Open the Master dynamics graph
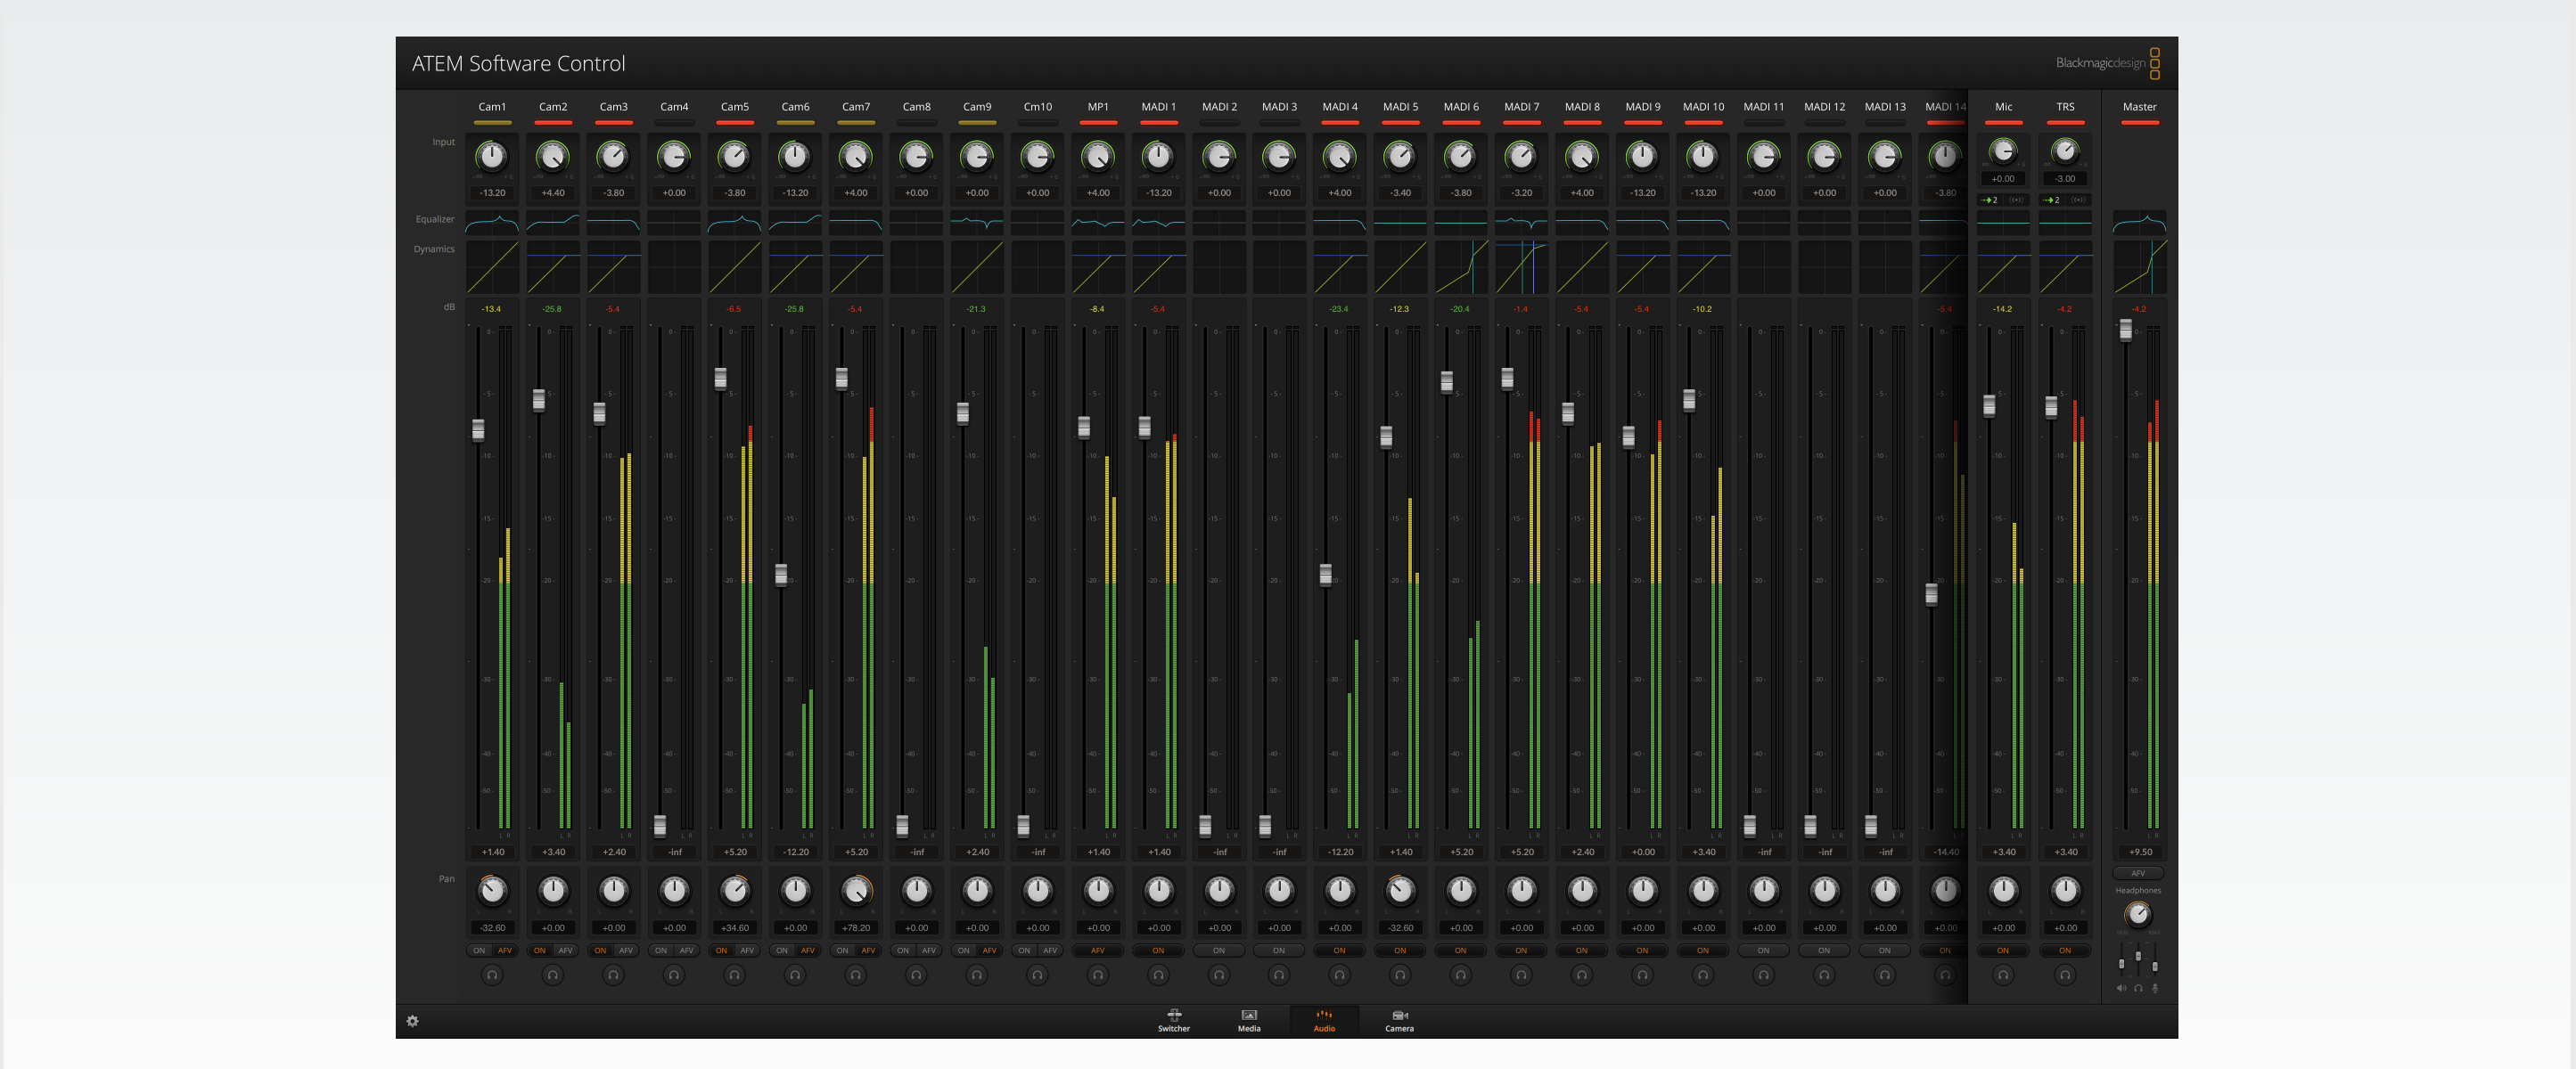Image resolution: width=2576 pixels, height=1069 pixels. [x=2139, y=266]
